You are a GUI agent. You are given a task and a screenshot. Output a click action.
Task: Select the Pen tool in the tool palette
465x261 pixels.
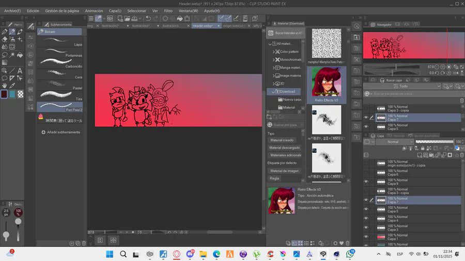(x=5, y=31)
